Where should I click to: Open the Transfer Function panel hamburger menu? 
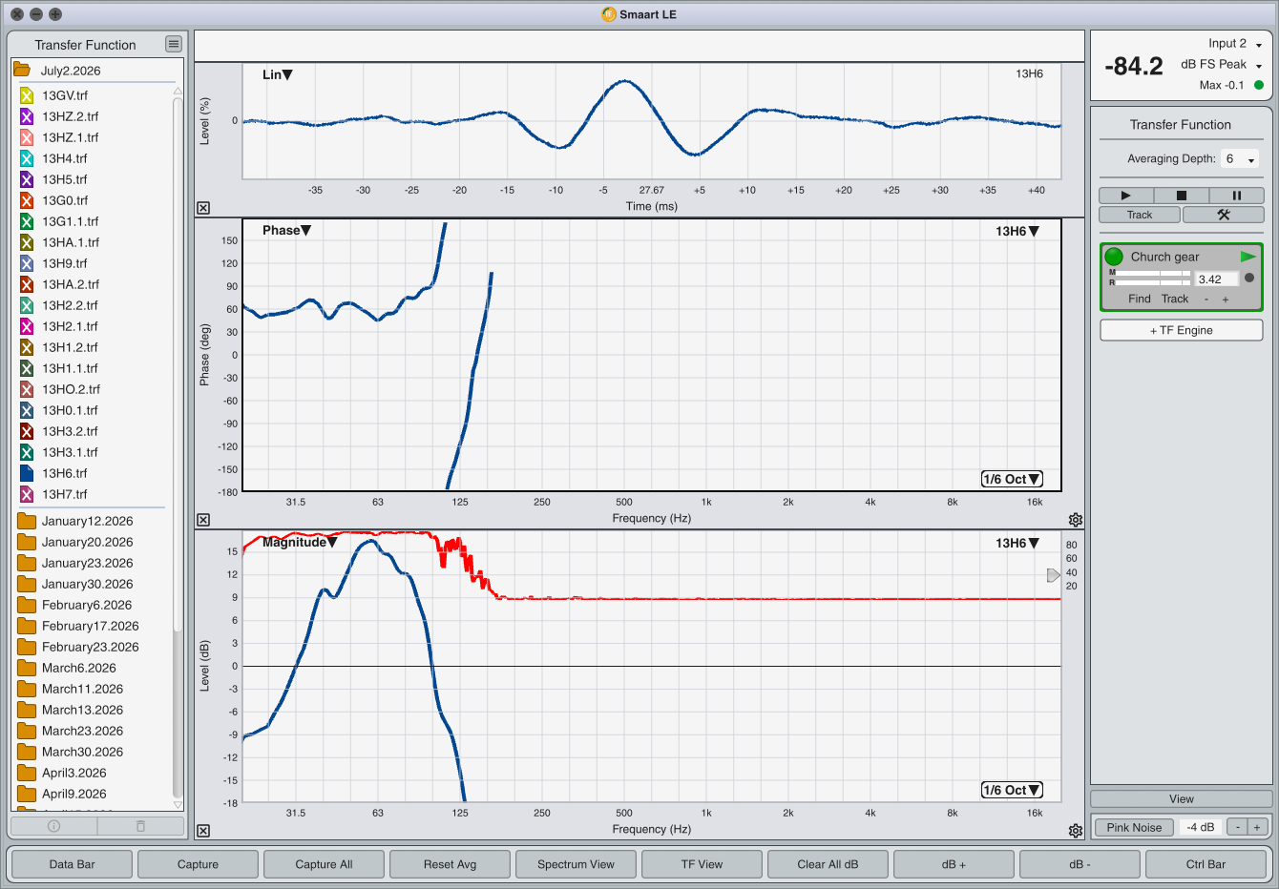[173, 44]
